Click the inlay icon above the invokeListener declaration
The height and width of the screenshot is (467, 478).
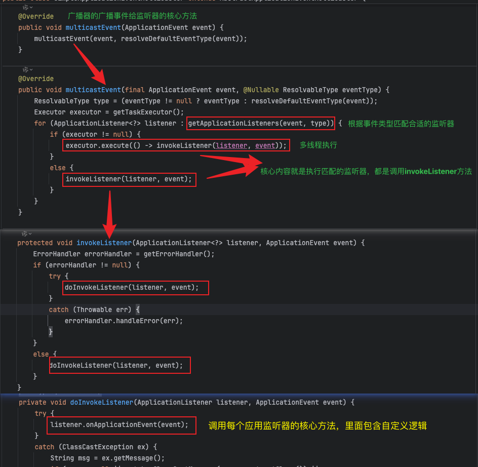(24, 233)
